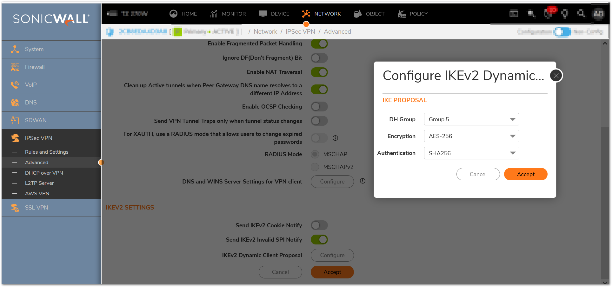Click info icon next to XAUTH toggle
This screenshot has width=612, height=287.
pyautogui.click(x=335, y=138)
